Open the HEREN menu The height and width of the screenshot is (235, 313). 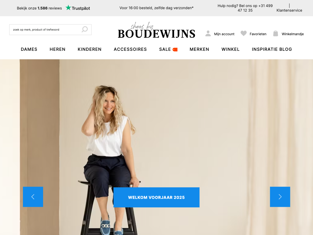pyautogui.click(x=57, y=49)
